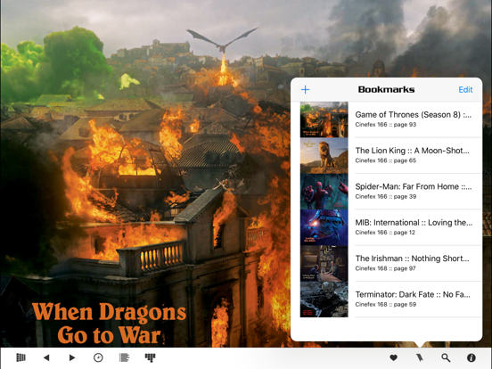This screenshot has height=369, width=492.
Task: Tap the Lion King bookmark thumbnail image
Action: [x=324, y=156]
